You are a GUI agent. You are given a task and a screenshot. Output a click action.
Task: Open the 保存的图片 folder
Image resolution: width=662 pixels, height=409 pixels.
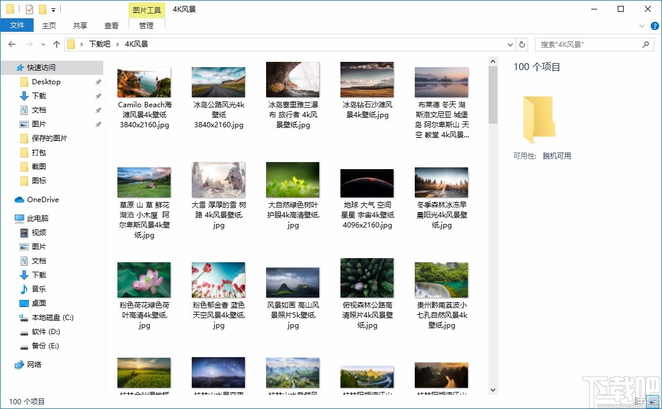click(x=49, y=138)
